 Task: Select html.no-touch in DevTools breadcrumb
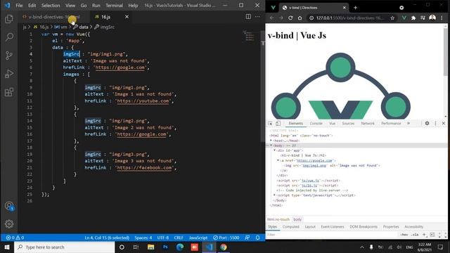(x=278, y=219)
